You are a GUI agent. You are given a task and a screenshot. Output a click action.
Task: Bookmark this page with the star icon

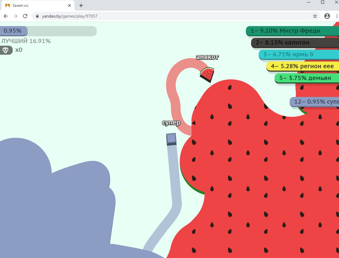[315, 16]
